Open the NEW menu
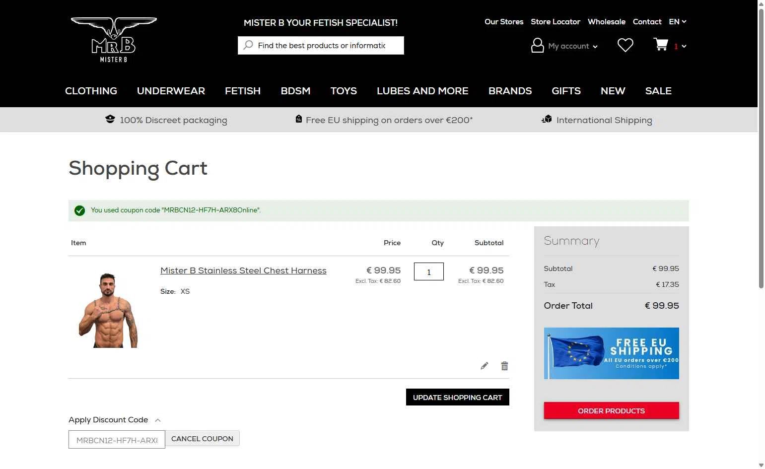 (x=613, y=91)
